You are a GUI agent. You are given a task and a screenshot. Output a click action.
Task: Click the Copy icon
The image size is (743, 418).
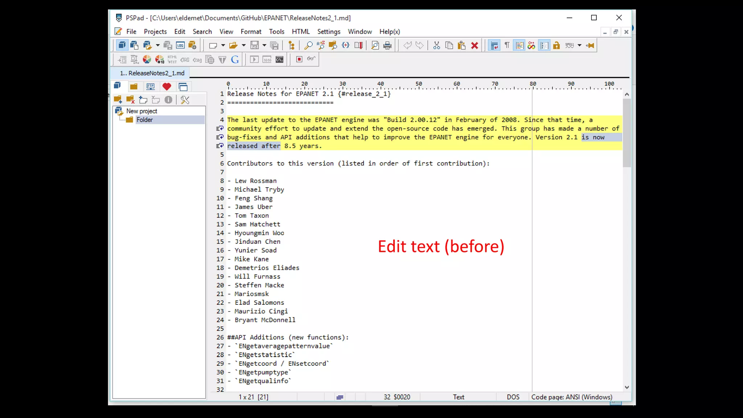[x=449, y=45]
